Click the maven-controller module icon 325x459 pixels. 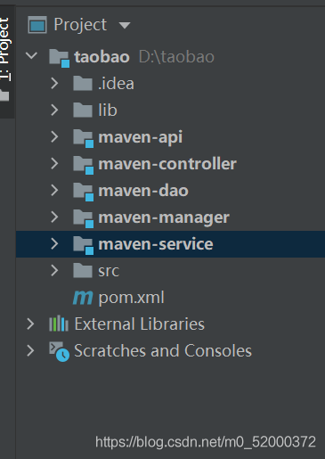point(84,165)
